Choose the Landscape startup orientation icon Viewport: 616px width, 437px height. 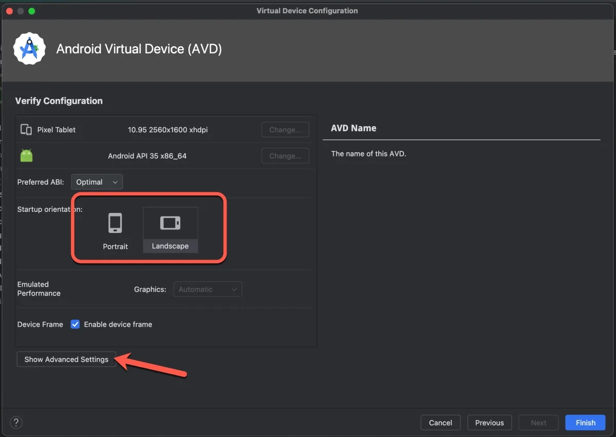[x=170, y=223]
